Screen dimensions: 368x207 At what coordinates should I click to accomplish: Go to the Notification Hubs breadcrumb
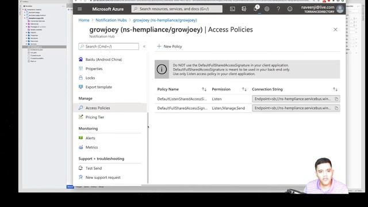111,20
